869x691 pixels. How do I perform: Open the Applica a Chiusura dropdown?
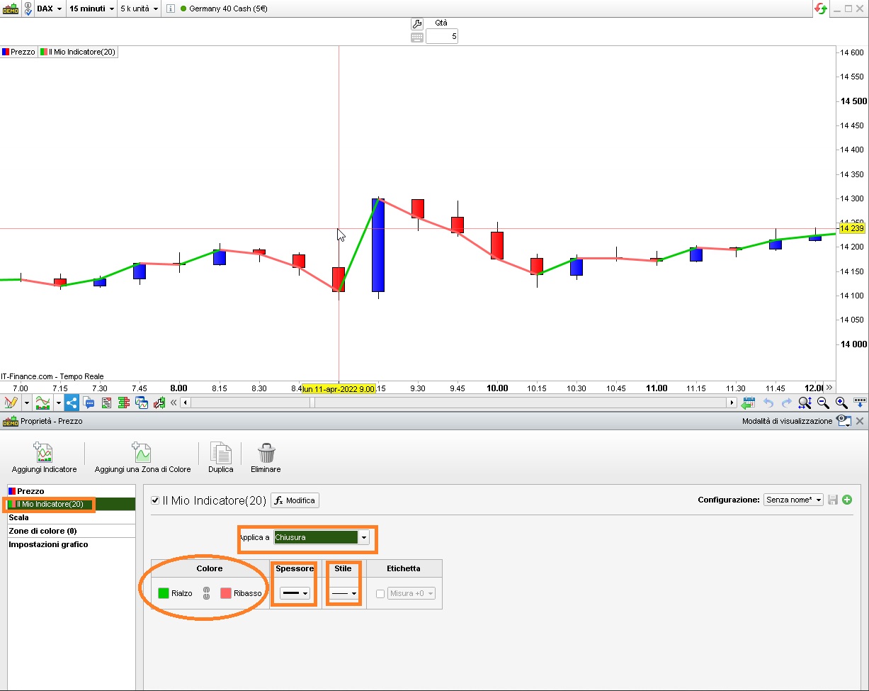322,537
